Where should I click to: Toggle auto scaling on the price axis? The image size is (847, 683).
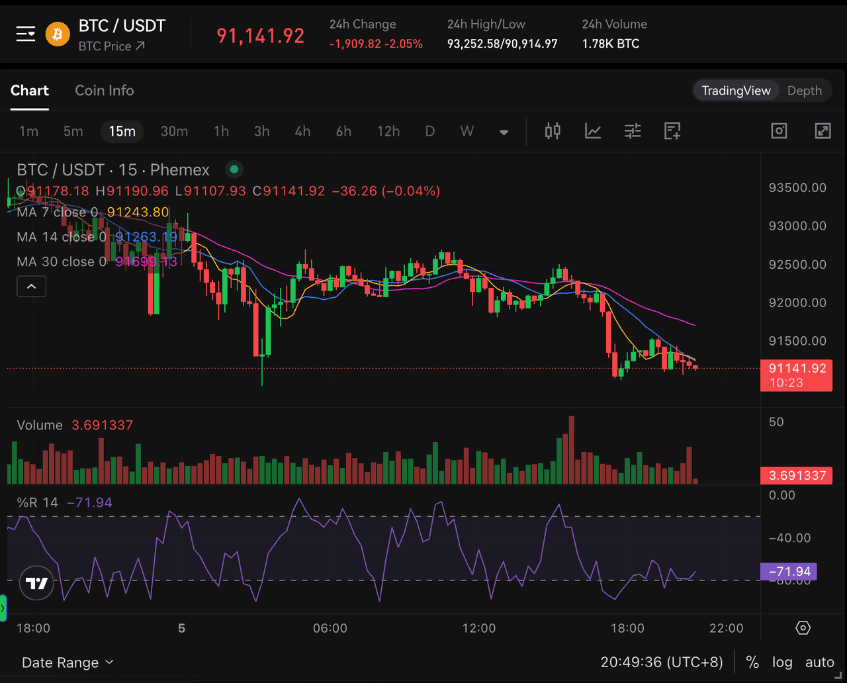click(820, 662)
